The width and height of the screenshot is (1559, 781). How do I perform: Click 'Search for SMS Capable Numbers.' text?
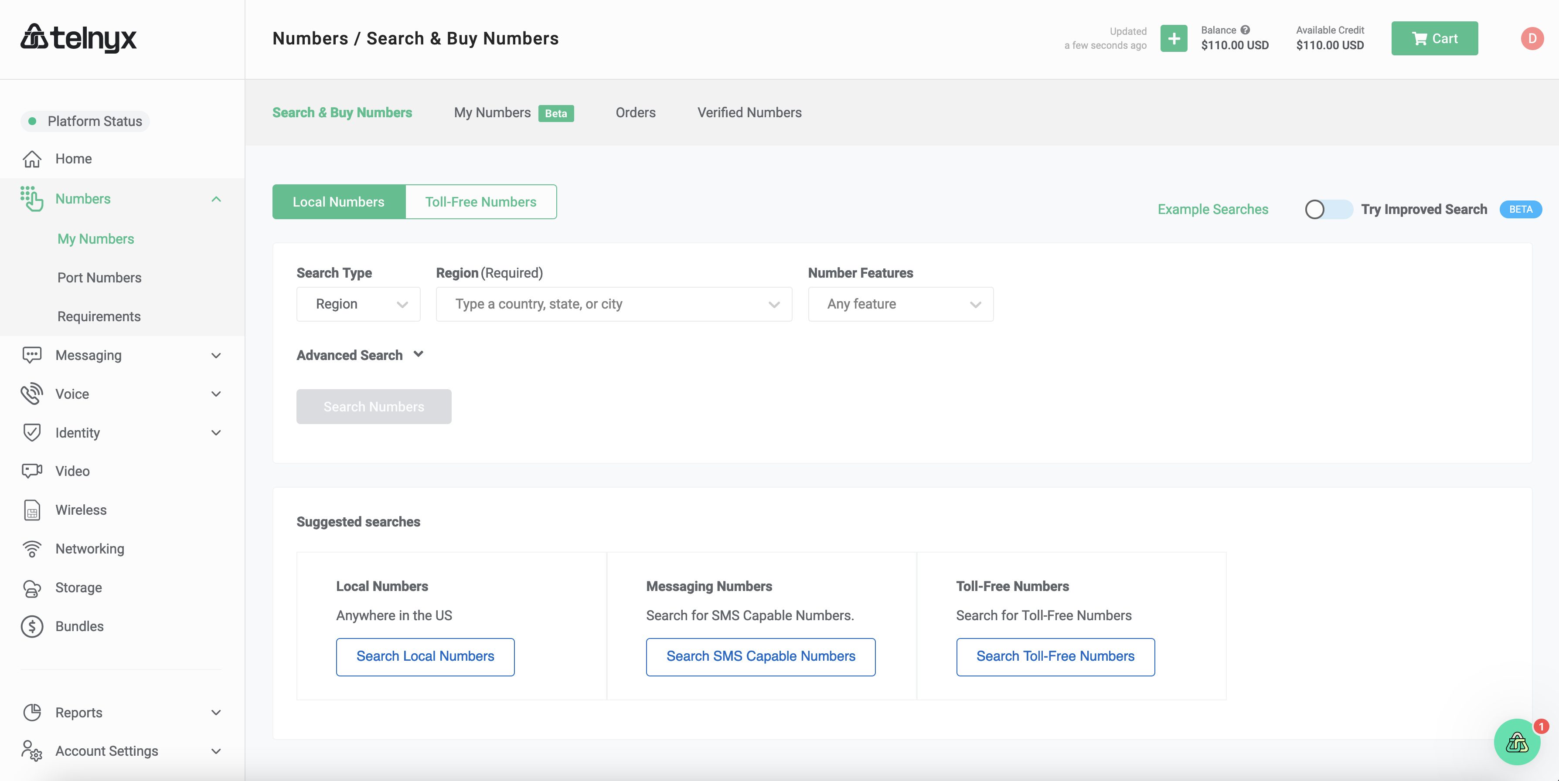[x=750, y=615]
